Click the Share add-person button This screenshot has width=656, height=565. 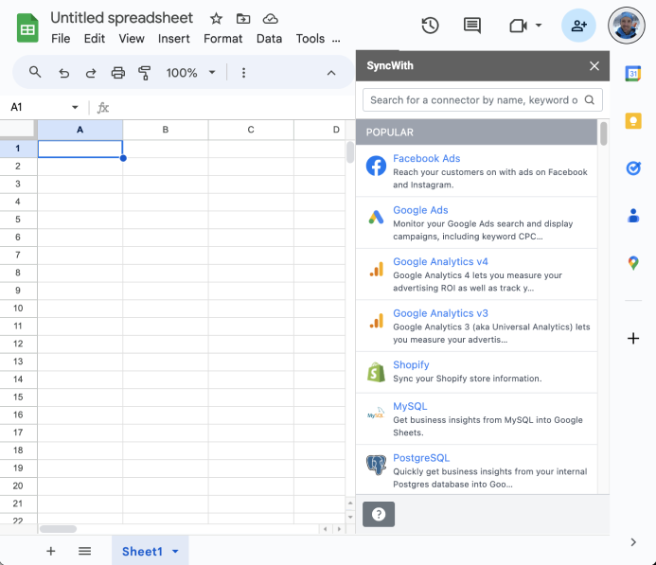[578, 26]
